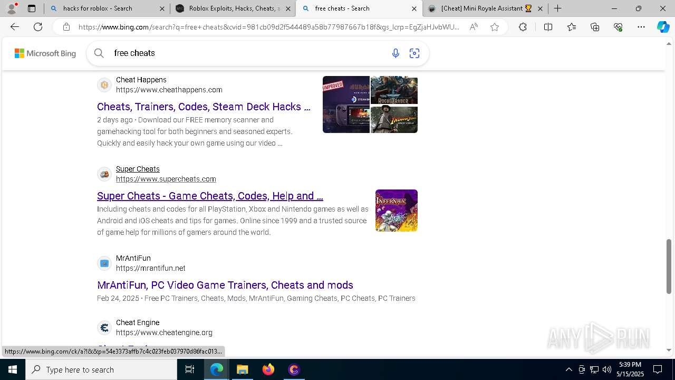Open Task View on taskbar
The width and height of the screenshot is (675, 380).
tap(190, 369)
